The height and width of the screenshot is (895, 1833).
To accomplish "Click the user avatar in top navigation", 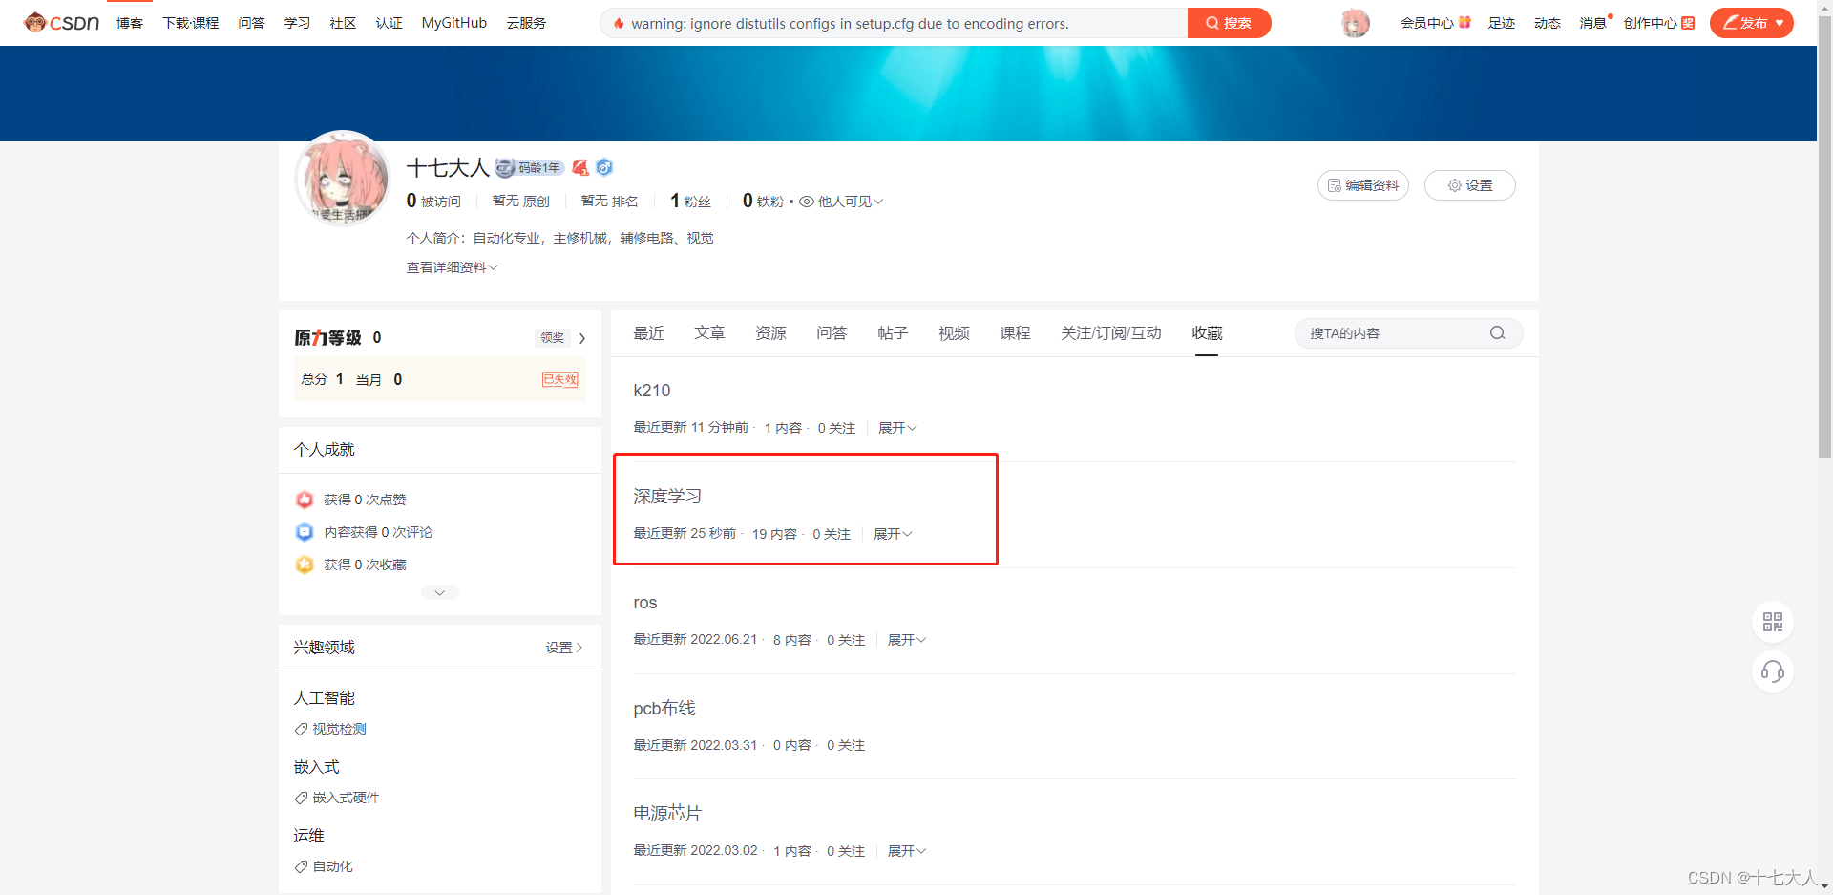I will pos(1355,23).
